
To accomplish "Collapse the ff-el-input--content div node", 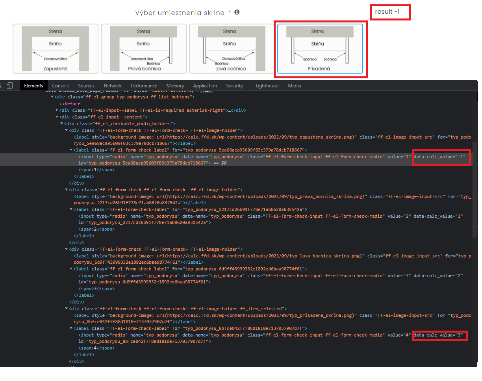I will [x=57, y=117].
